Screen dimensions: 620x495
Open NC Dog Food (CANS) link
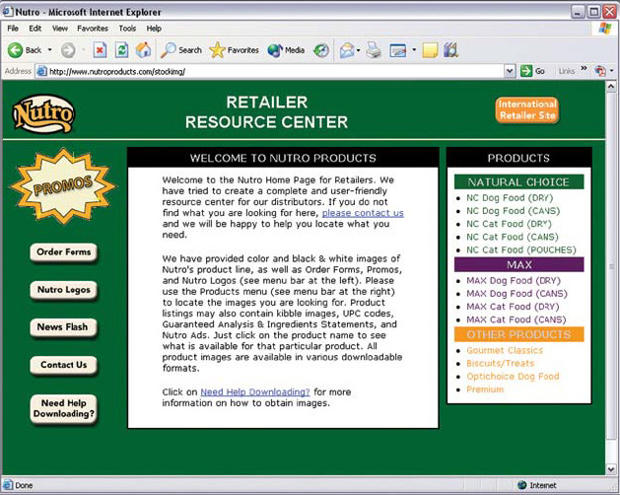coord(514,211)
